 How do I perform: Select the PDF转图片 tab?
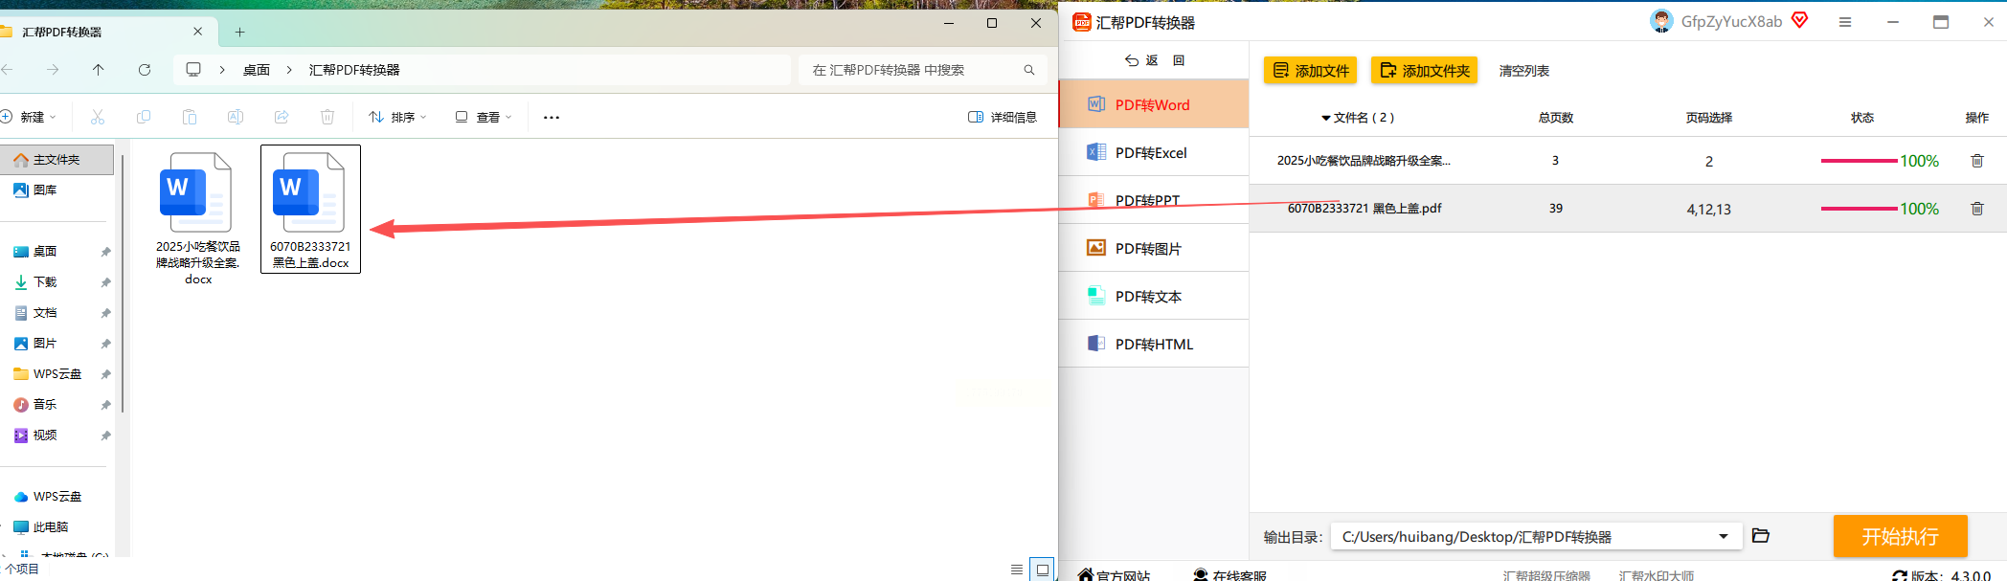click(x=1153, y=248)
